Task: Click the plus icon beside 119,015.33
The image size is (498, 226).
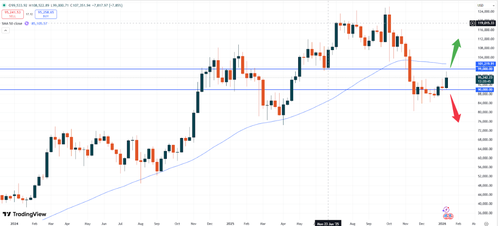Action: tap(473, 23)
